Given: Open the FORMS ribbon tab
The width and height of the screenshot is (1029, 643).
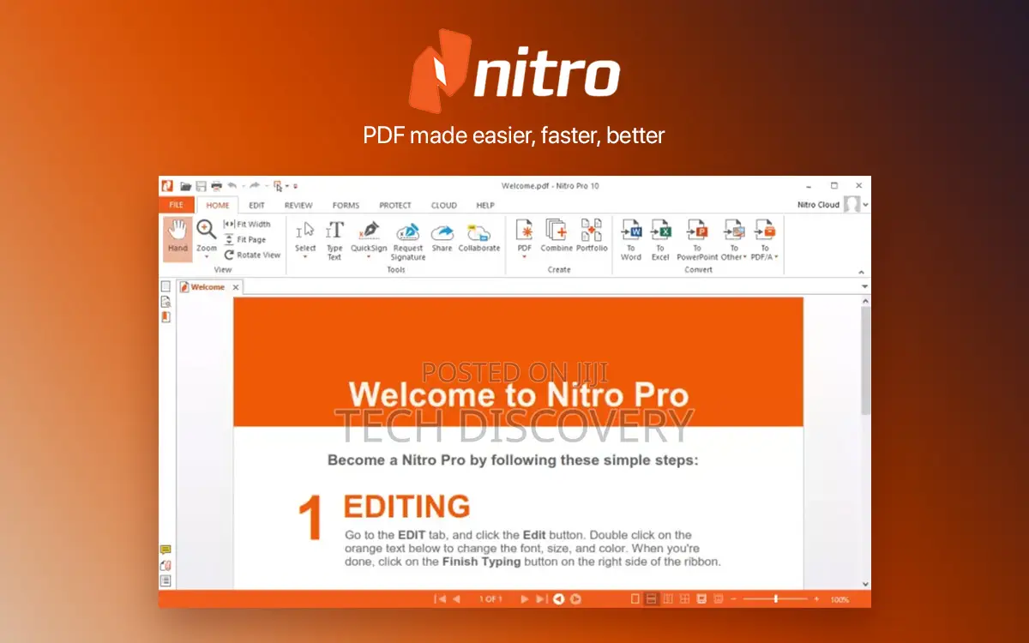Looking at the screenshot, I should click(346, 205).
